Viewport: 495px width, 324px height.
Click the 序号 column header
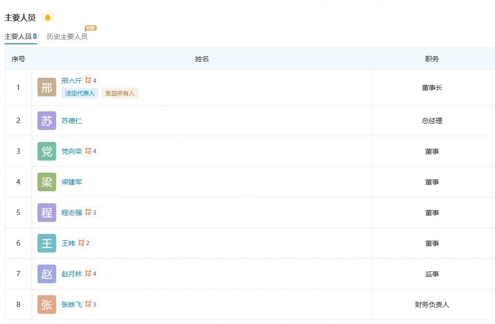pyautogui.click(x=19, y=59)
